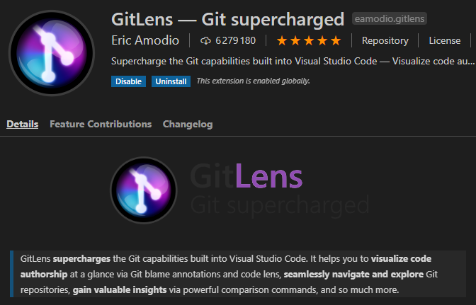The height and width of the screenshot is (305, 476).
Task: Click the download count 6279180
Action: click(x=236, y=40)
